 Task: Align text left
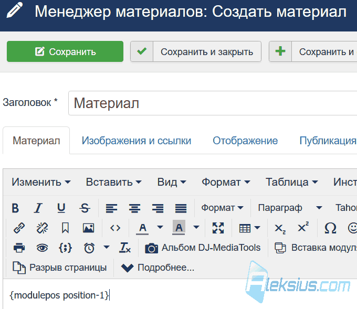point(111,208)
